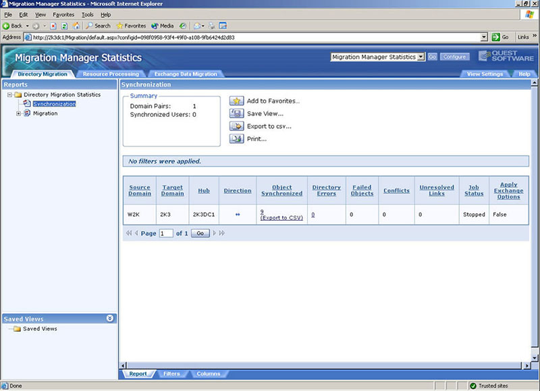Viewport: 540px width, 391px height.
Task: Click the Migration report icon in tree
Action: (27, 113)
